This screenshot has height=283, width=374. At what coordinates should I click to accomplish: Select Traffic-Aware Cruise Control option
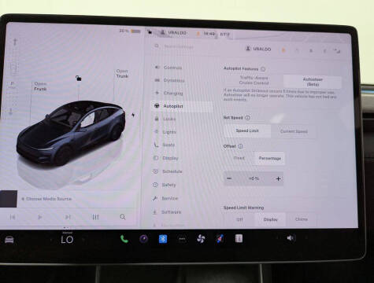tap(254, 80)
